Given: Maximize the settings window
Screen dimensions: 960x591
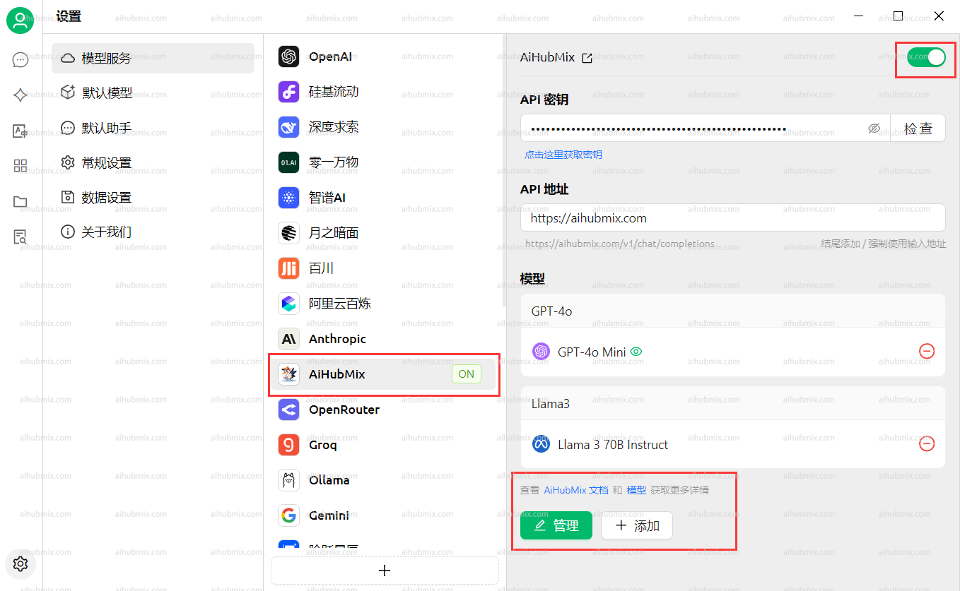Looking at the screenshot, I should [898, 16].
